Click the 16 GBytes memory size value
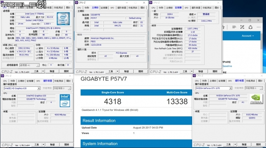 (170, 18)
